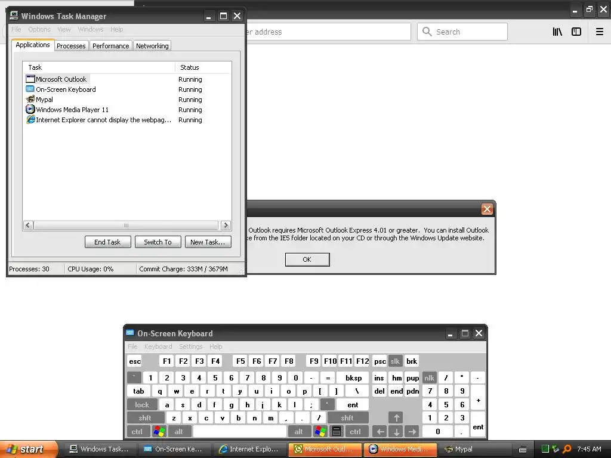This screenshot has width=611, height=458.
Task: Click the orange magnifier tray icon
Action: click(x=567, y=449)
